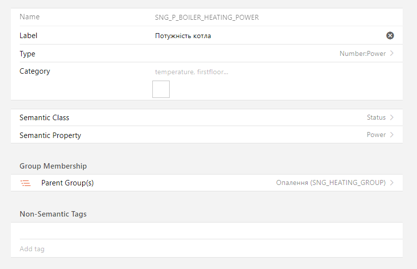
Task: Click the Status semantic class value
Action: pyautogui.click(x=376, y=118)
